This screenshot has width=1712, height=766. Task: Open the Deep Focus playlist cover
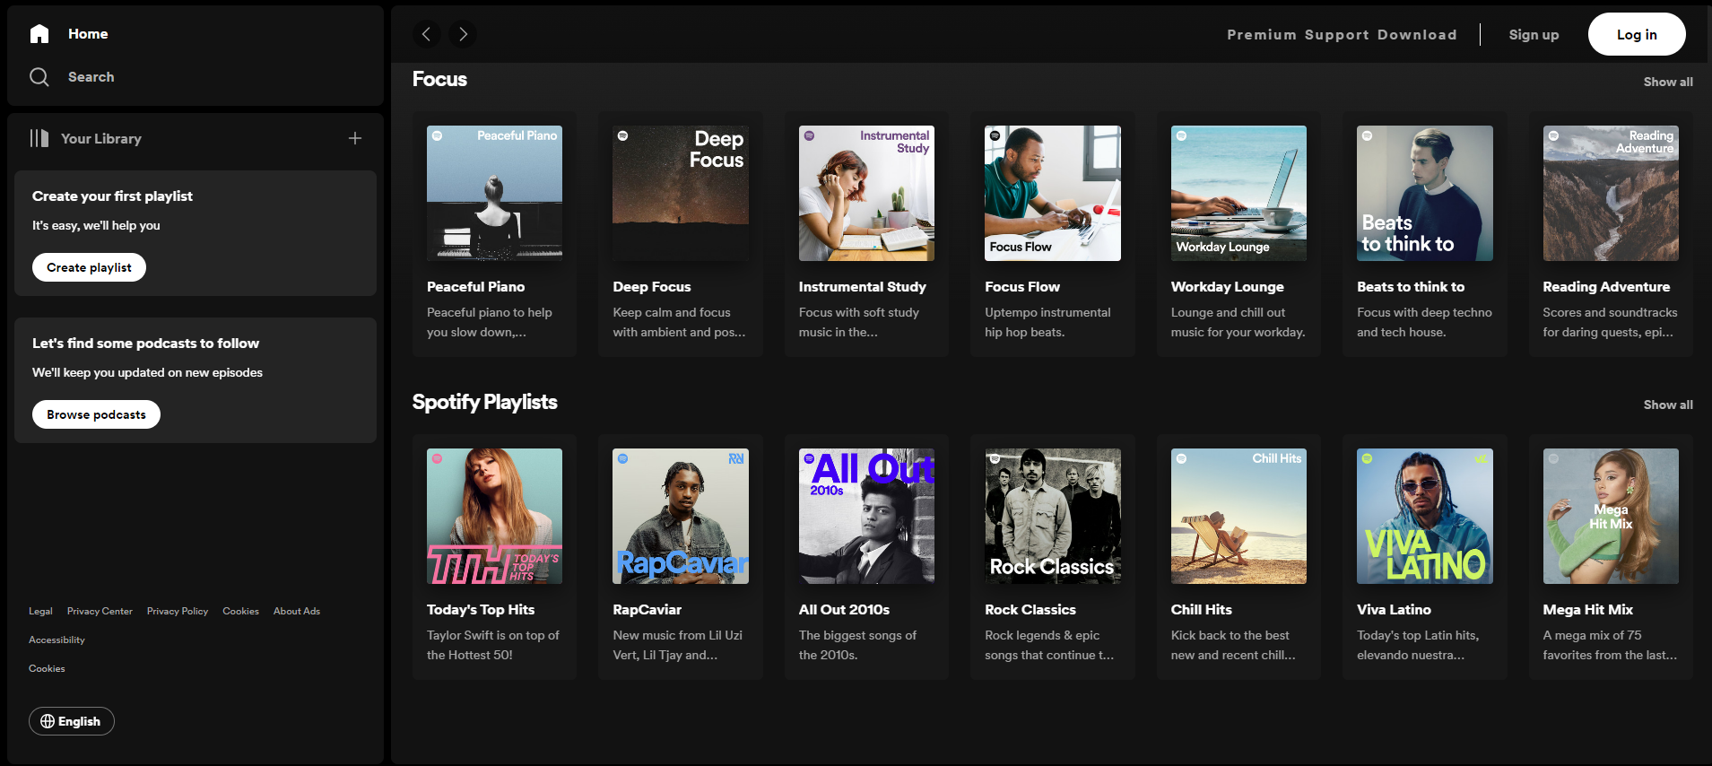click(681, 193)
